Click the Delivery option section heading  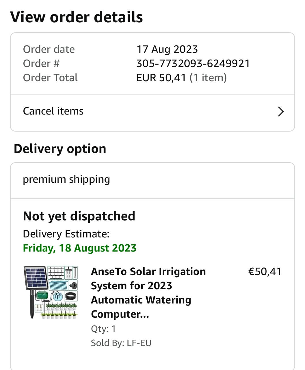60,149
